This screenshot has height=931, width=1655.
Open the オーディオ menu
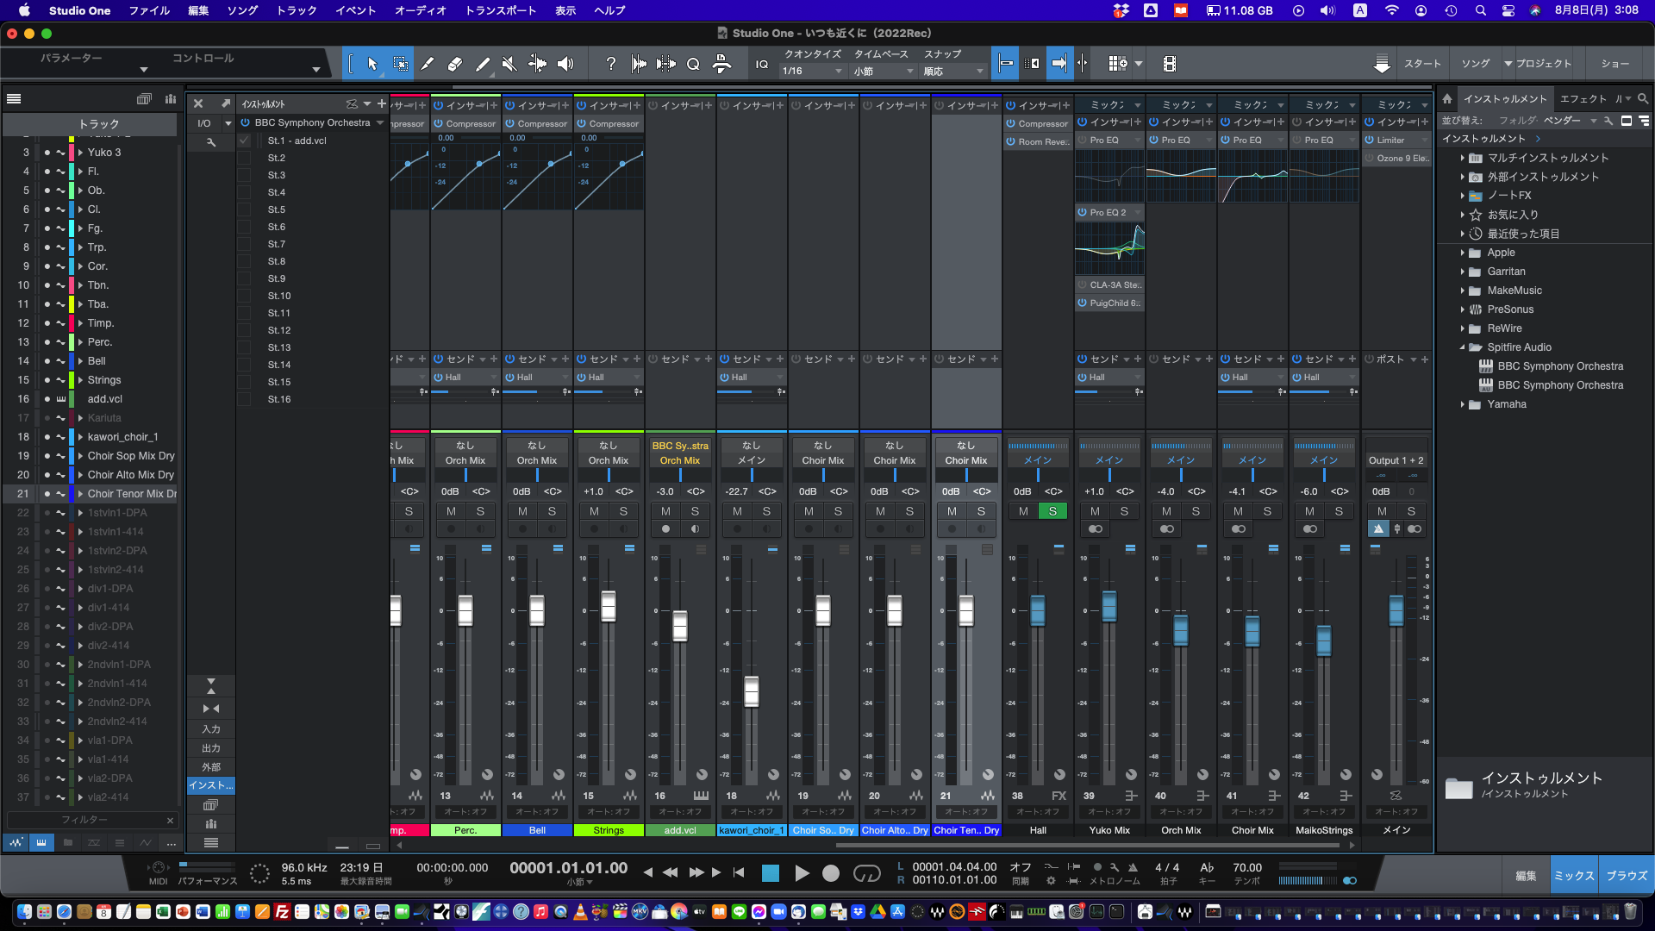coord(421,10)
